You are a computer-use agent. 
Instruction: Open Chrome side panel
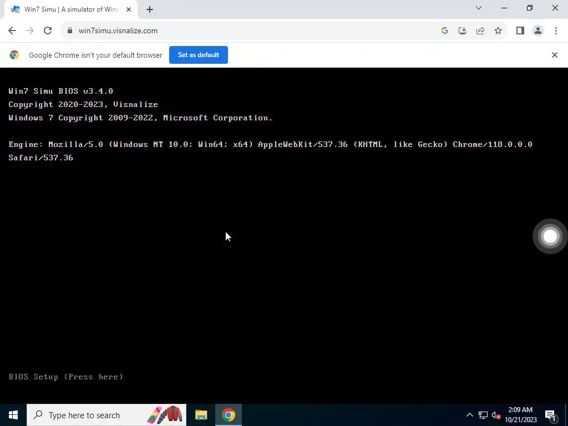click(x=520, y=31)
